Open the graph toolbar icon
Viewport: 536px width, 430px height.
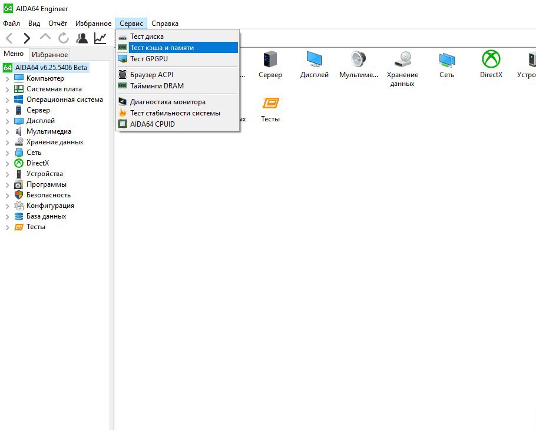pos(100,38)
